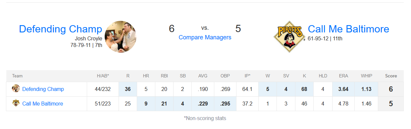Screen dimensions: 411x129
Task: Click Call Me Baltimore's 9 HR cell
Action: [146, 104]
